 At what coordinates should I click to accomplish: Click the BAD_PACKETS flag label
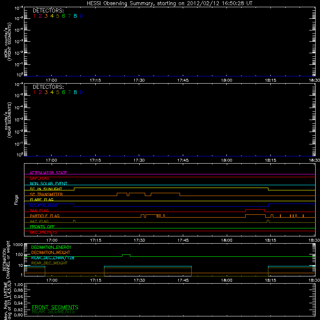44,232
